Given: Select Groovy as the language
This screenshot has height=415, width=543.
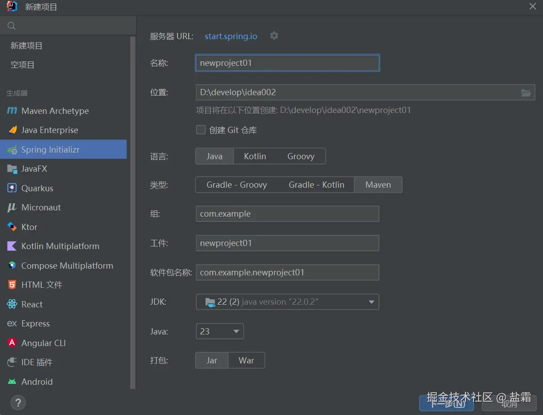Looking at the screenshot, I should click(x=301, y=156).
